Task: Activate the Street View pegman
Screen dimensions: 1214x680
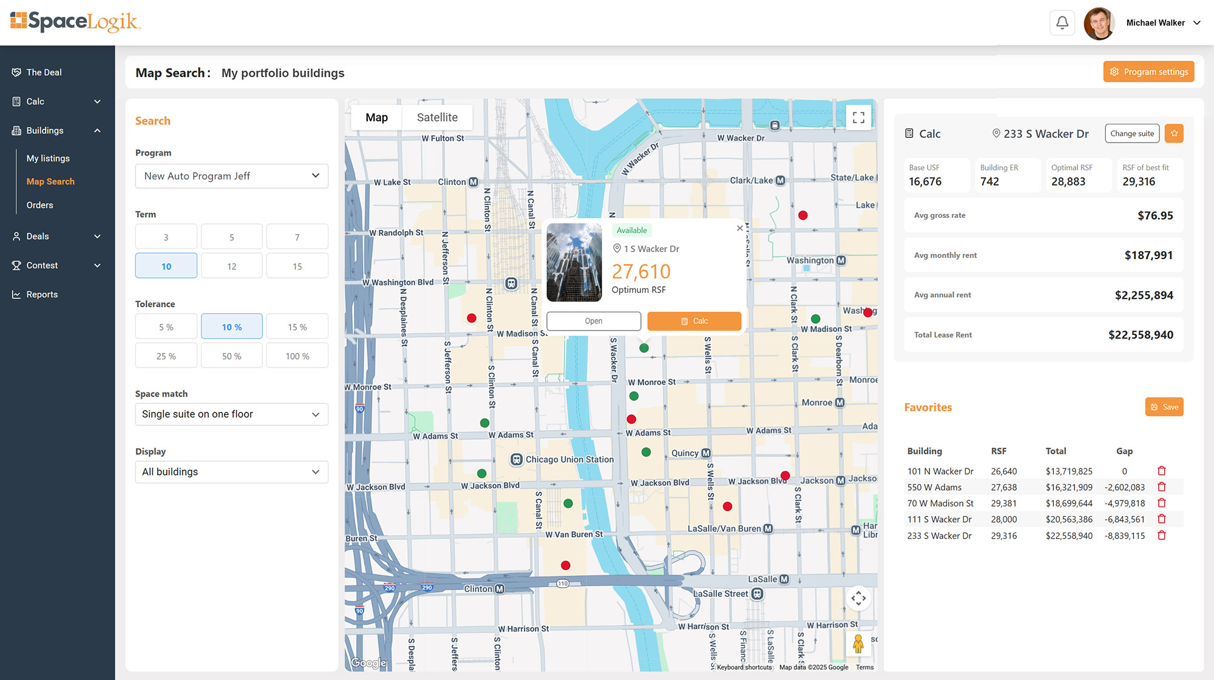Action: 858,643
